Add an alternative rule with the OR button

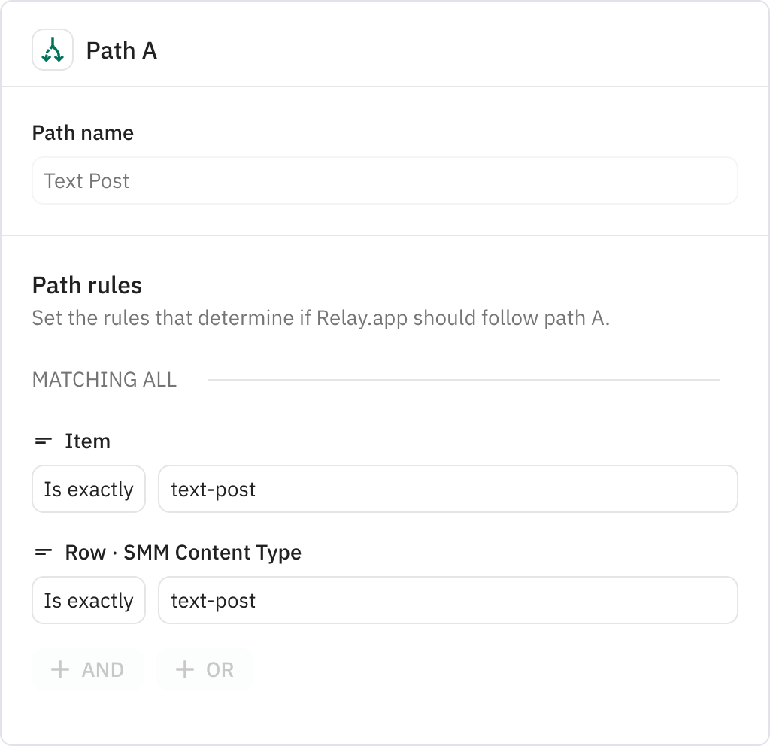[205, 669]
